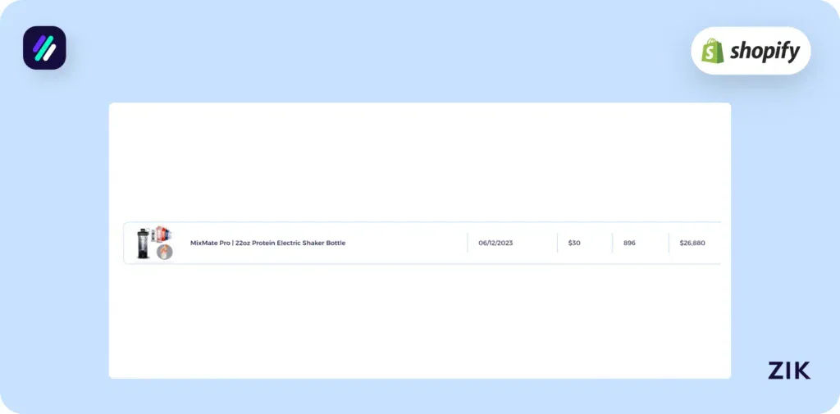Viewport: 840px width, 414px height.
Task: Select the red and blue bottles thumbnail
Action: (x=164, y=234)
